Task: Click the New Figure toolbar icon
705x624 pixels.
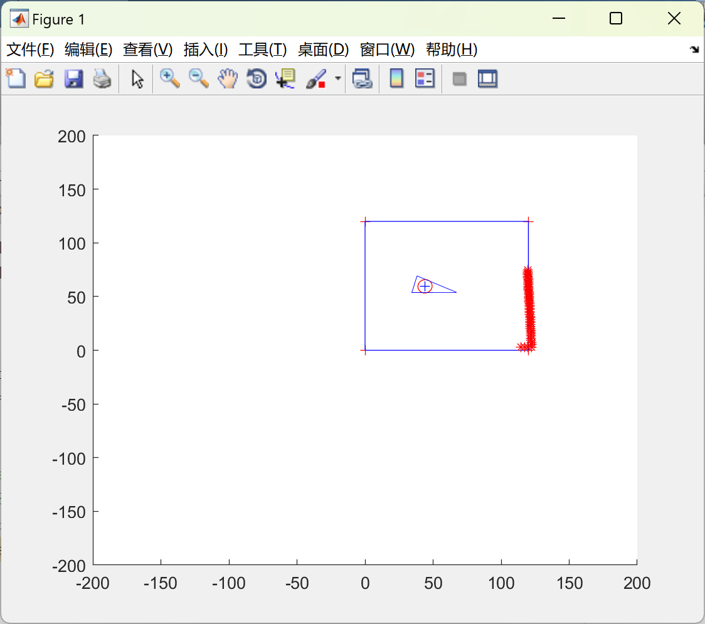Action: click(x=16, y=78)
